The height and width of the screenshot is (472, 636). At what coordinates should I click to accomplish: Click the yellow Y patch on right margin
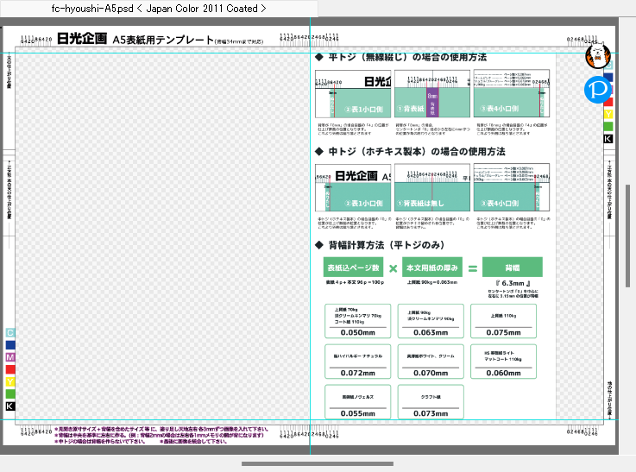(608, 115)
